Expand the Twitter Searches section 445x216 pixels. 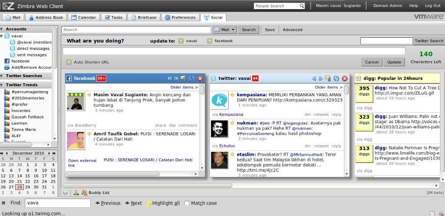2,76
